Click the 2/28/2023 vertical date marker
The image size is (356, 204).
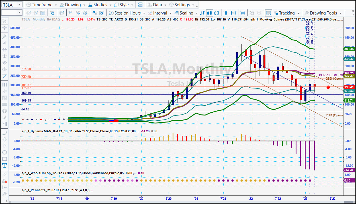[x=308, y=32]
